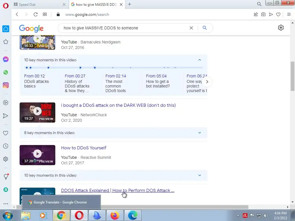Open Opera sidebar Home icon

pos(6,29)
